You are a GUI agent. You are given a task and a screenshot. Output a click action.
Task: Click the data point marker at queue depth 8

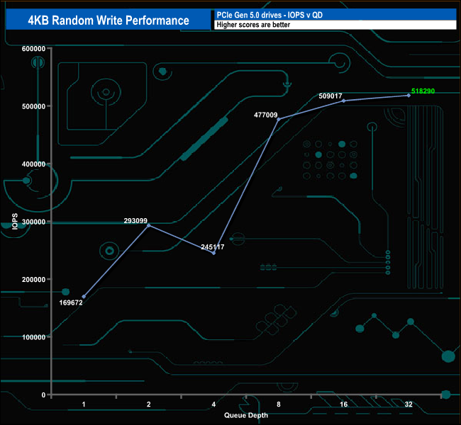point(279,119)
